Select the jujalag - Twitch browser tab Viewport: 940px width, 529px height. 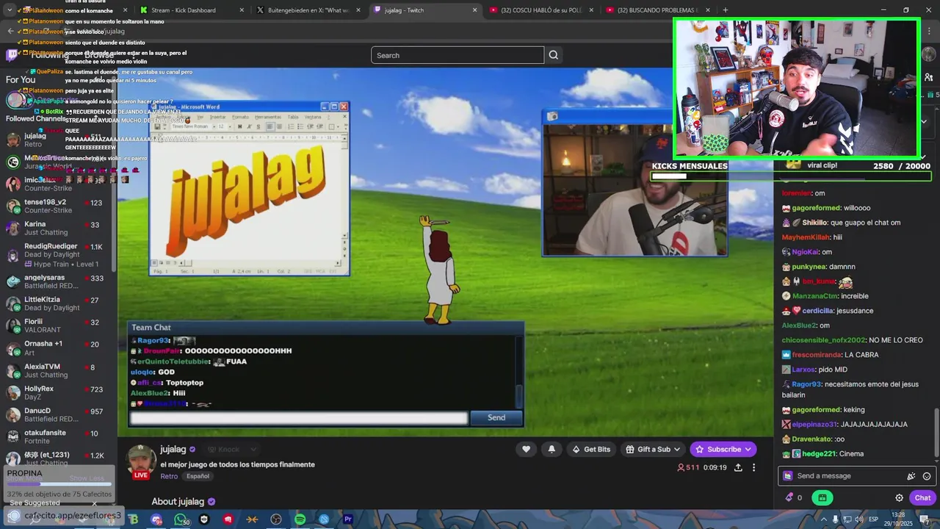(x=426, y=10)
